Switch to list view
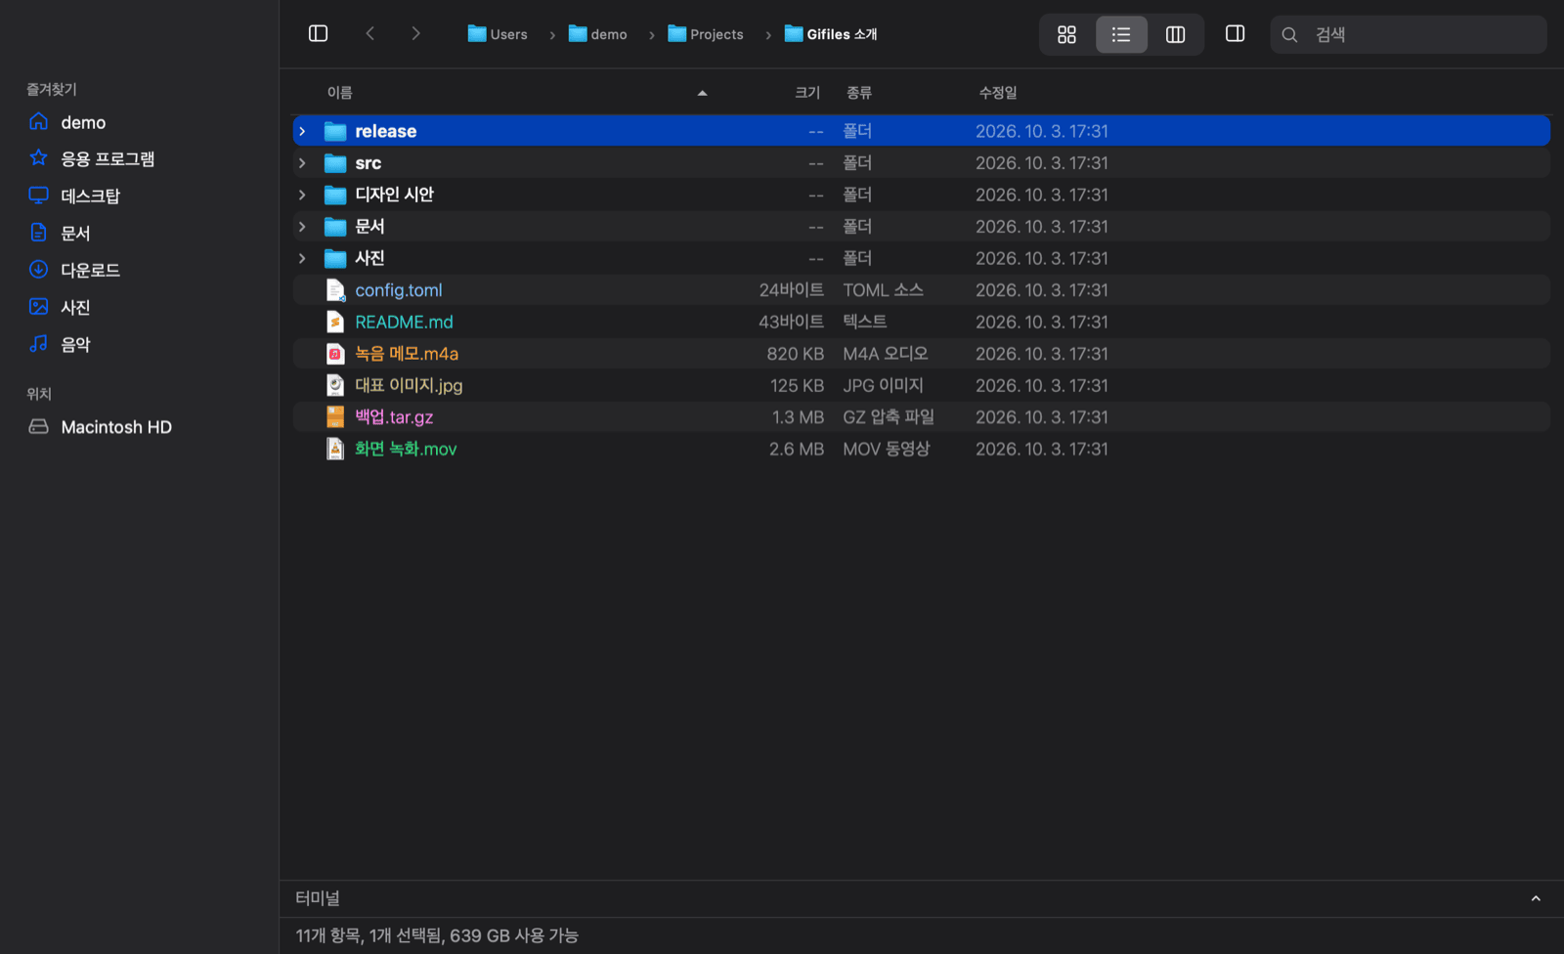 coord(1121,35)
